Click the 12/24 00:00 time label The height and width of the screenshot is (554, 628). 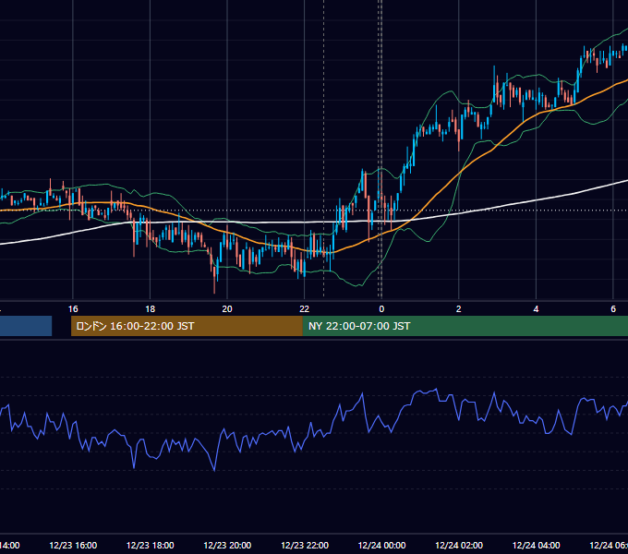381,545
